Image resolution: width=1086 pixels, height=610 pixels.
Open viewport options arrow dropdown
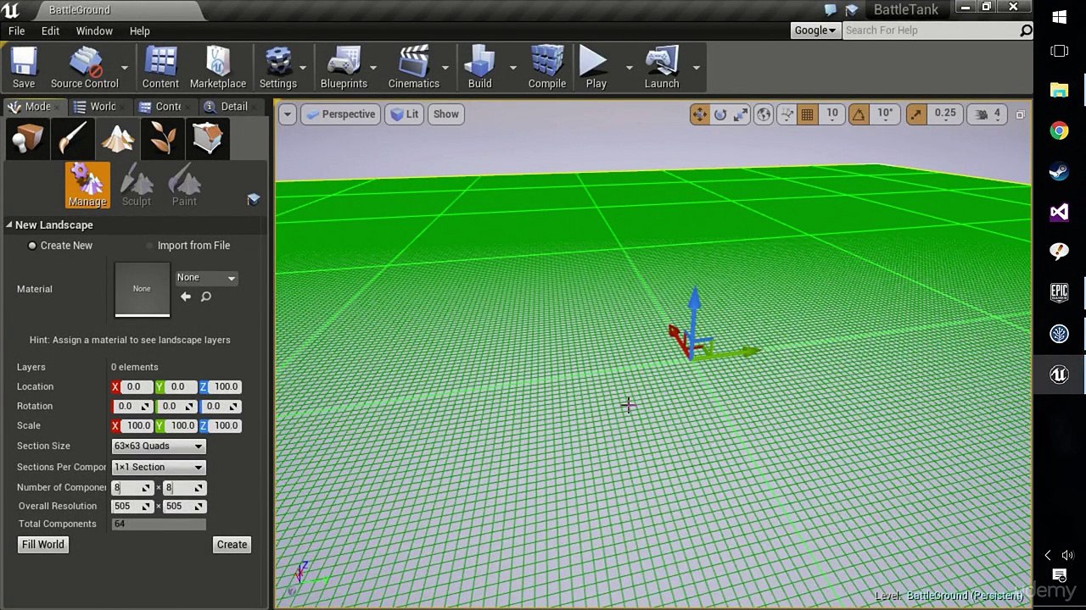287,114
